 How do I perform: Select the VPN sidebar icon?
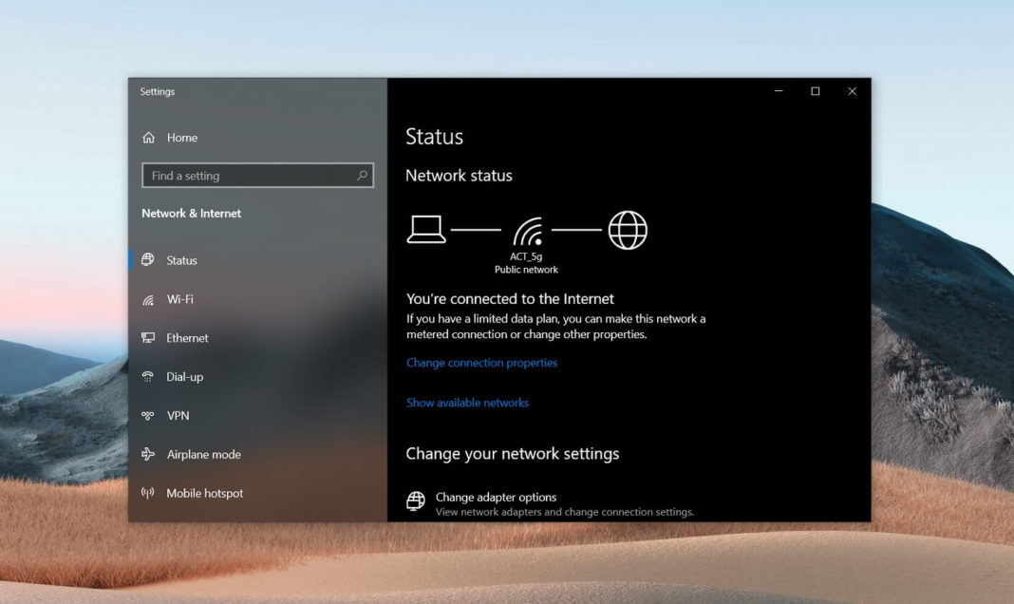[x=149, y=415]
